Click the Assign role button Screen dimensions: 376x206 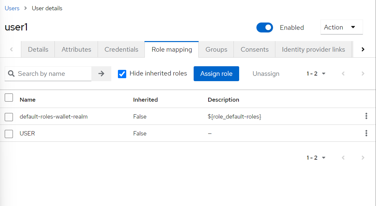(216, 74)
